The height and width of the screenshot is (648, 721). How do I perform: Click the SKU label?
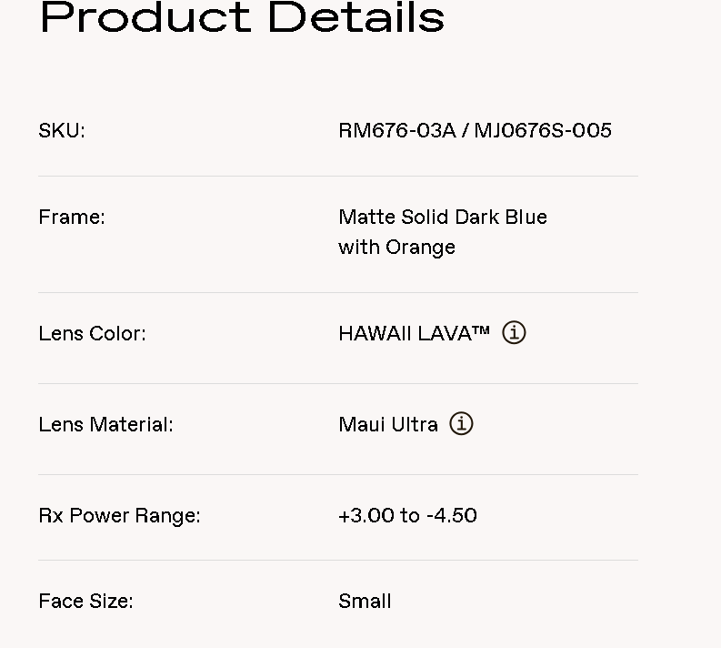click(62, 130)
